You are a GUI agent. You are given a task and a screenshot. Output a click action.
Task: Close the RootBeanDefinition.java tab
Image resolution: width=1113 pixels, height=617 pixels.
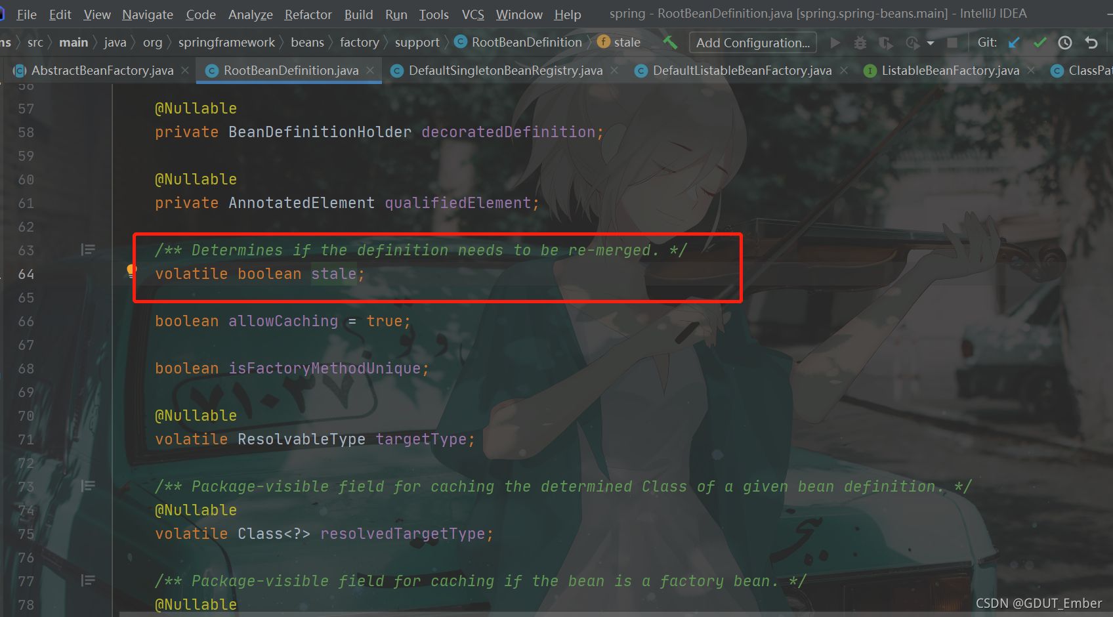tap(370, 70)
